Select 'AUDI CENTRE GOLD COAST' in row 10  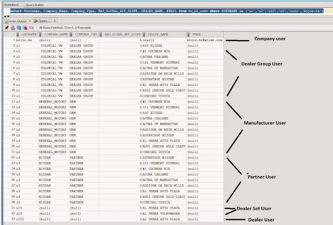[164, 91]
